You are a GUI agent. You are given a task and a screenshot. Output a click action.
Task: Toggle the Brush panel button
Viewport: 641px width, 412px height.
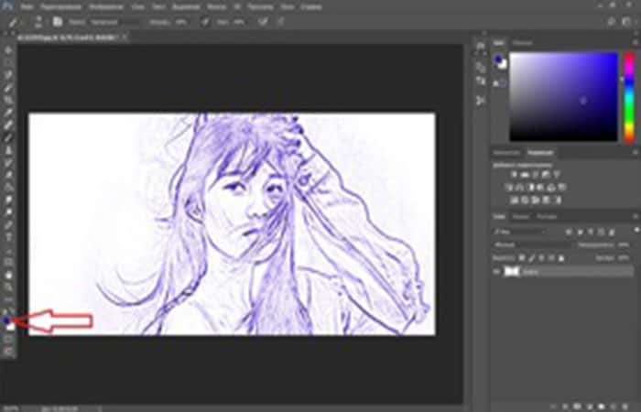(x=58, y=22)
